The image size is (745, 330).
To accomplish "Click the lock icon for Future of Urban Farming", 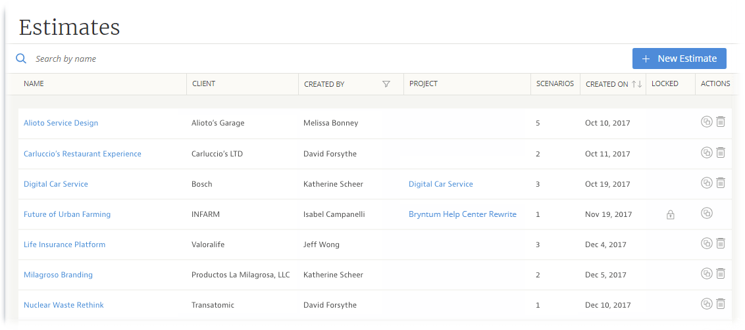I will click(x=671, y=214).
